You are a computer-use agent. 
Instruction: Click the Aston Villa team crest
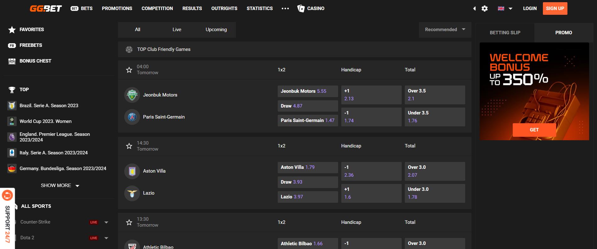tap(132, 171)
